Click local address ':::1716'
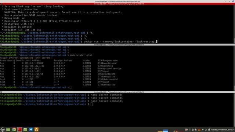 click(29, 79)
